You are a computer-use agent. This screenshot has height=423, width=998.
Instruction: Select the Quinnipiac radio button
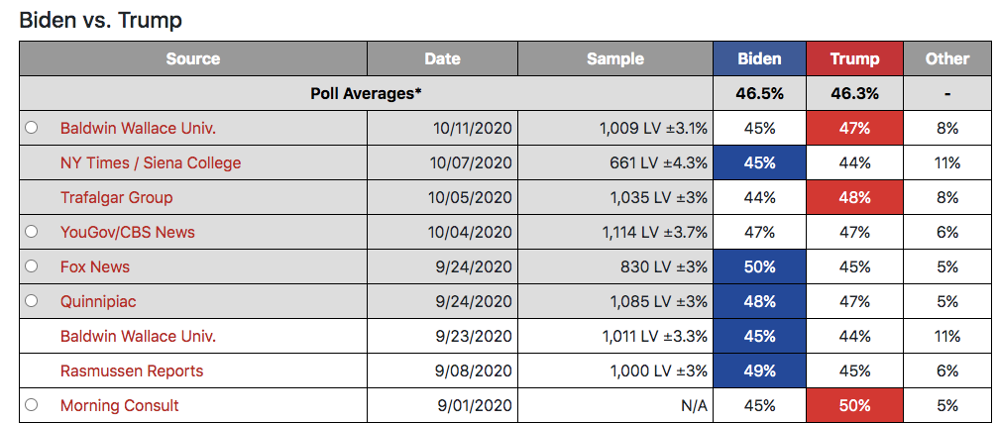[31, 301]
